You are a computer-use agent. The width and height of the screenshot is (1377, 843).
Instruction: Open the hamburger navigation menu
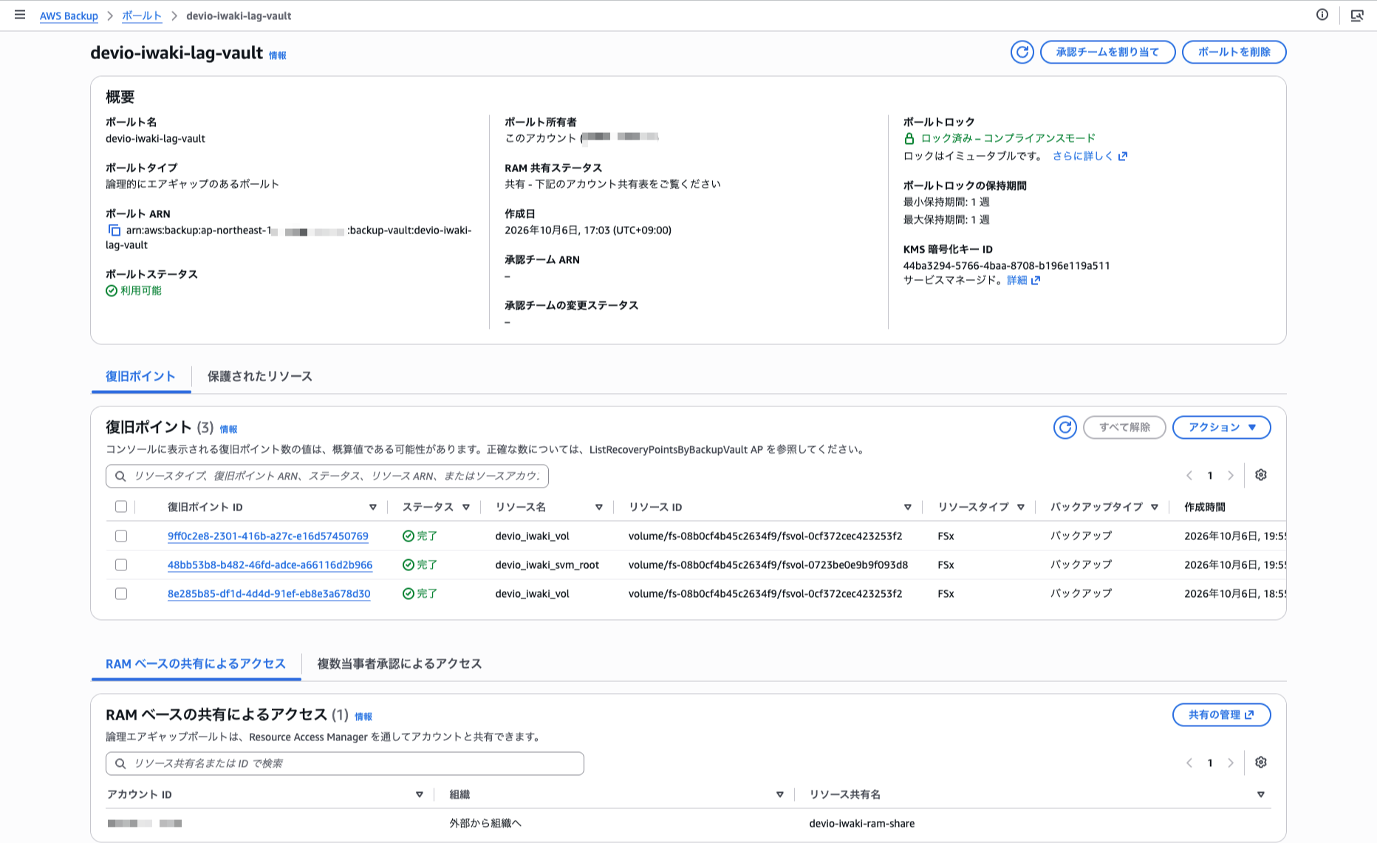20,15
